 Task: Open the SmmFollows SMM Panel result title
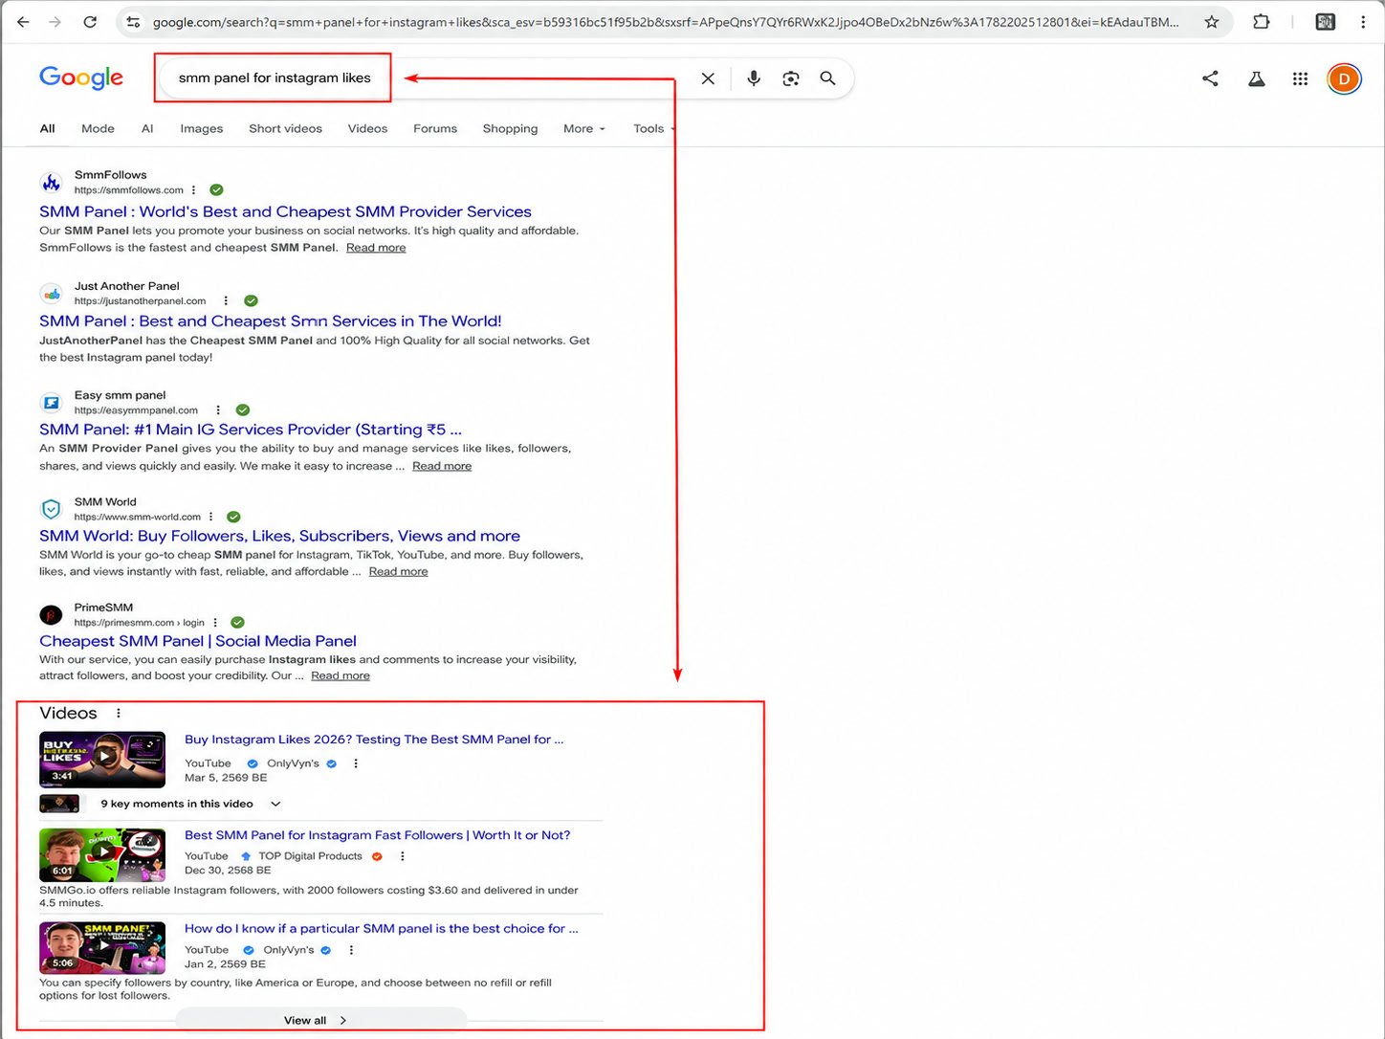[x=285, y=211]
